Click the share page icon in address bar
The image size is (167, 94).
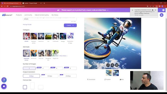click(150, 6)
